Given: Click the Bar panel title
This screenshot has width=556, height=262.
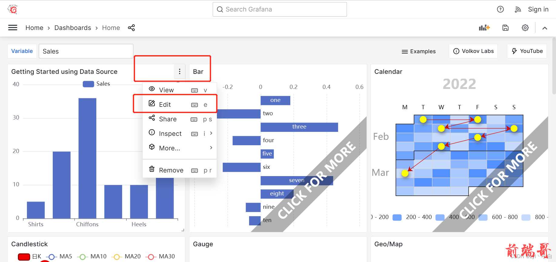Looking at the screenshot, I should pyautogui.click(x=198, y=72).
